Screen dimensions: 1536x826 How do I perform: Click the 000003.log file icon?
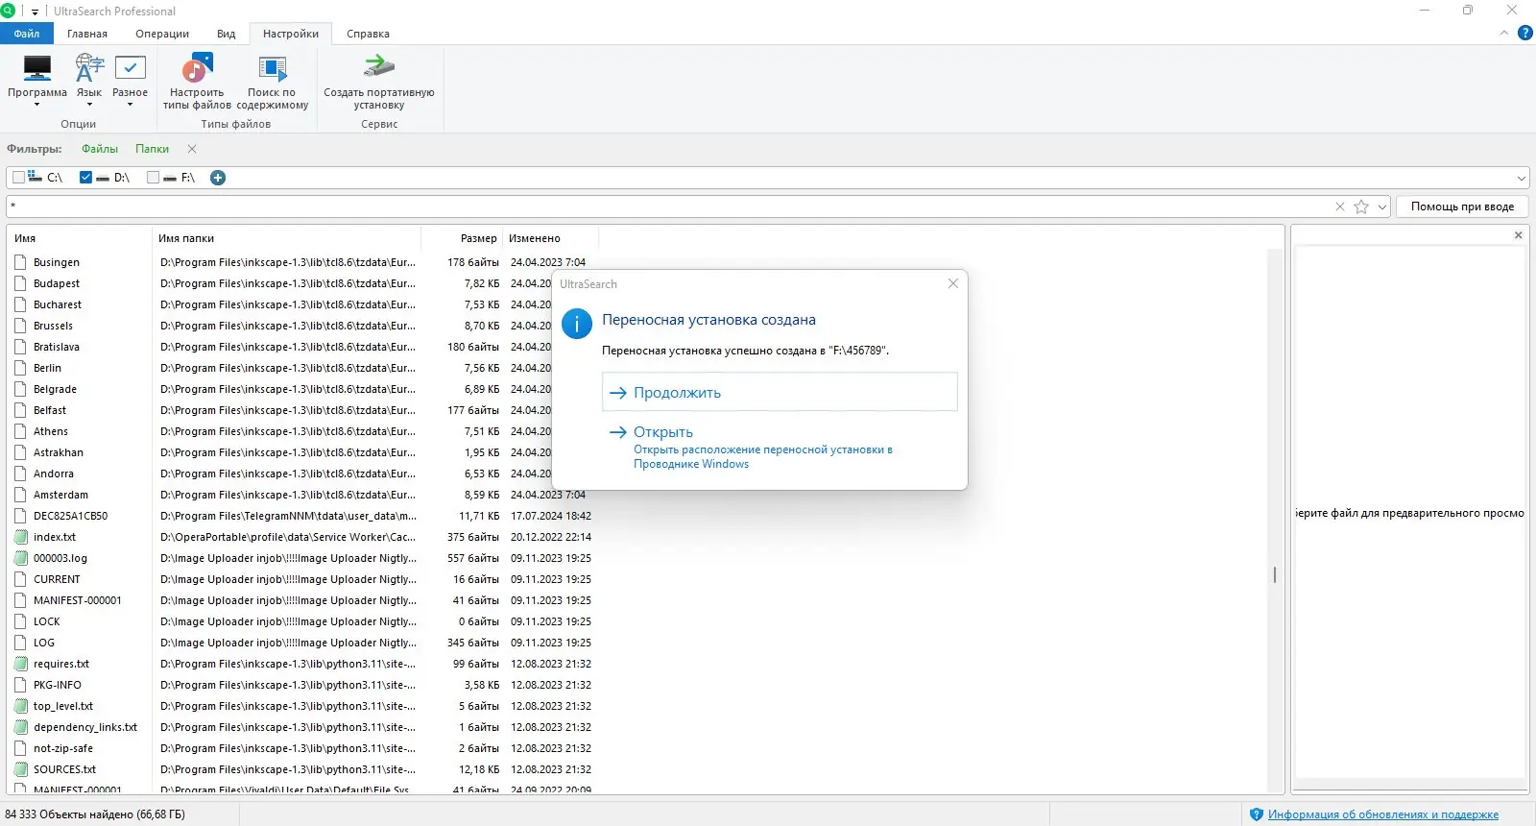coord(21,558)
